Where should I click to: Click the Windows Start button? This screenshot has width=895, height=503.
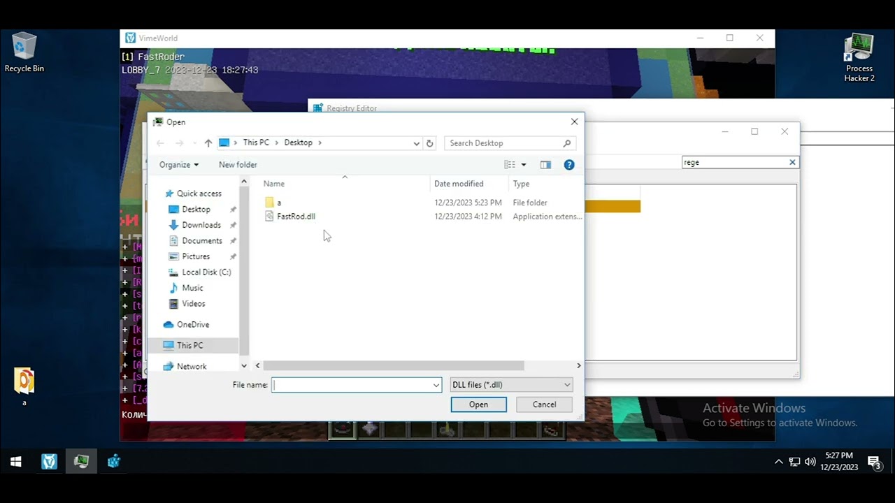pos(15,462)
